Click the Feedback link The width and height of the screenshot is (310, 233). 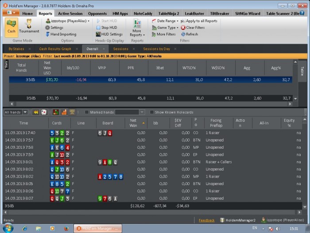pyautogui.click(x=206, y=220)
